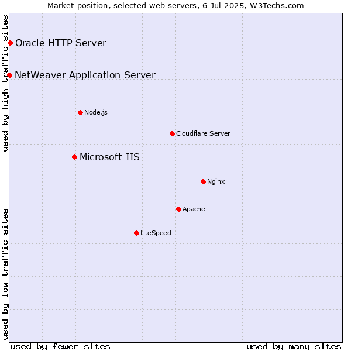This screenshot has width=351, height=351.
Task: Click the 'Microsoft-IIS' label text
Action: click(x=109, y=157)
